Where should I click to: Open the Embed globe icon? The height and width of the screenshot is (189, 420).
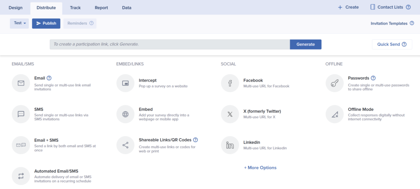126,114
